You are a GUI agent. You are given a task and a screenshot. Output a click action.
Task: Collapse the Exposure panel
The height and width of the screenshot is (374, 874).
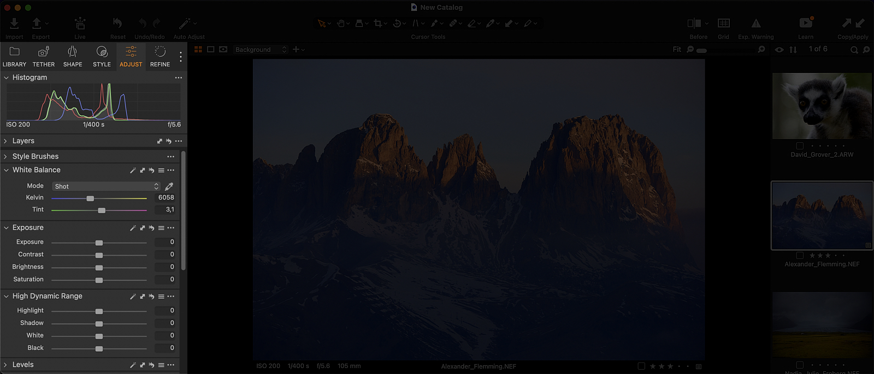(x=7, y=228)
